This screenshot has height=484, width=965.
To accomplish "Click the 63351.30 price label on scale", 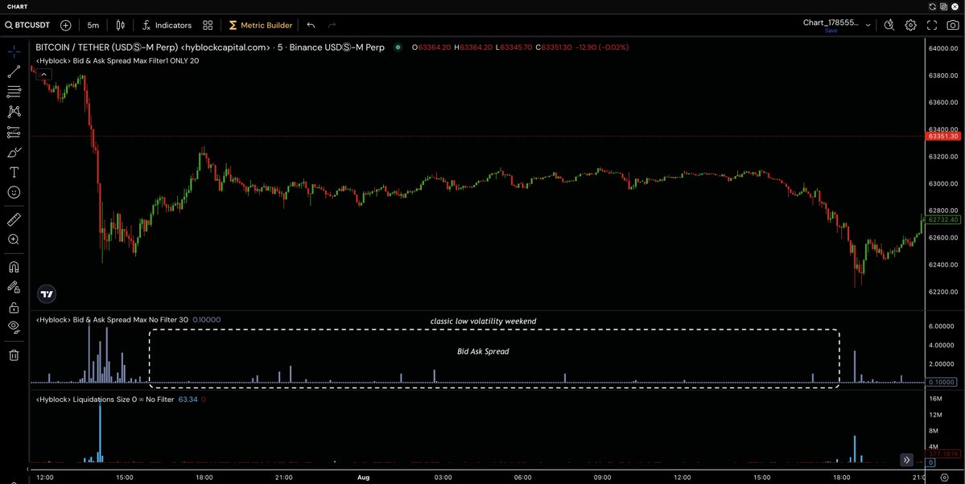I will 942,136.
